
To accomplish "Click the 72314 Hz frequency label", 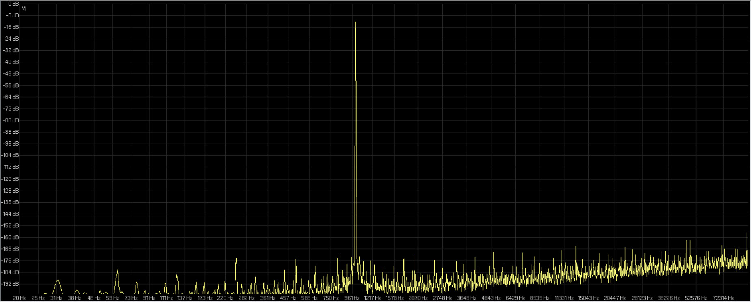I will [x=723, y=298].
